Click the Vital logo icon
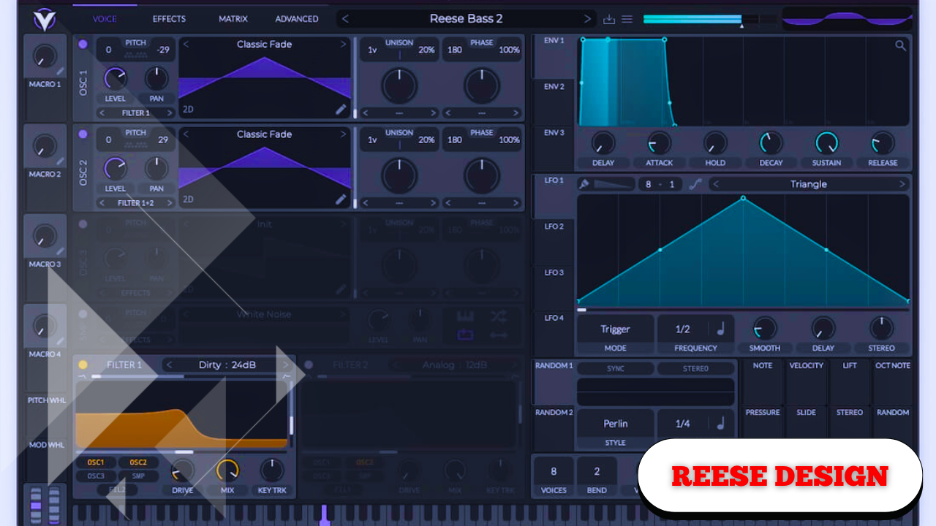The width and height of the screenshot is (936, 526). pyautogui.click(x=45, y=20)
